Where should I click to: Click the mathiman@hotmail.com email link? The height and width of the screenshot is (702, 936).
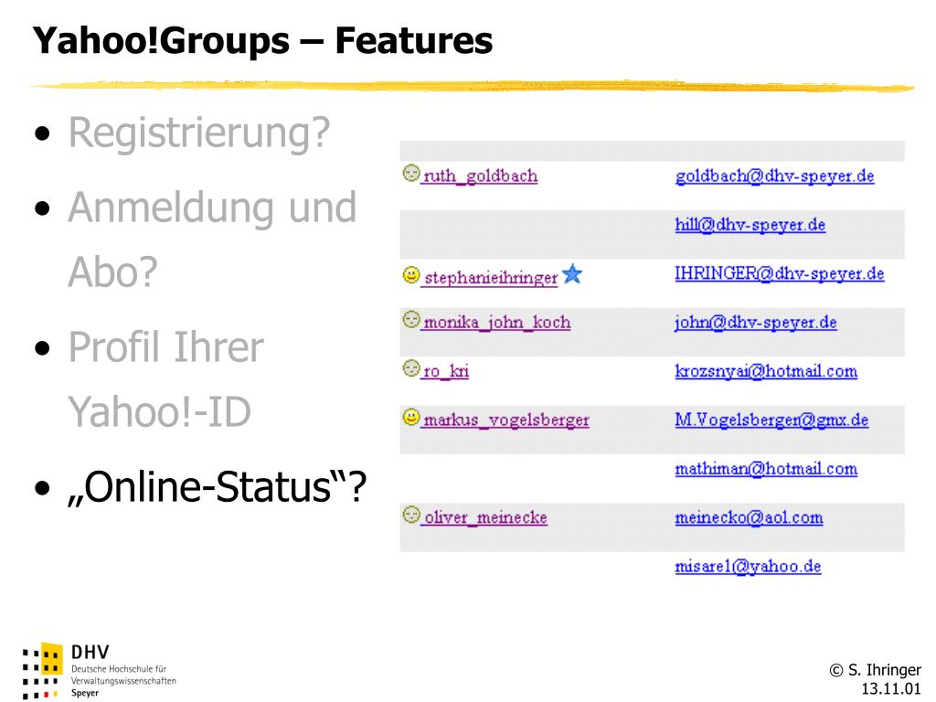766,469
